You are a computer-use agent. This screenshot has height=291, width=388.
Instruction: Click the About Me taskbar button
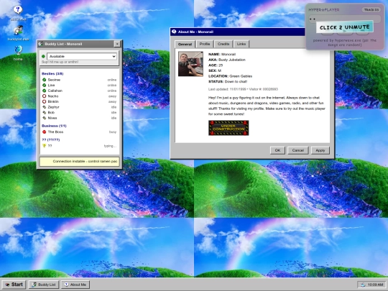[75, 285]
